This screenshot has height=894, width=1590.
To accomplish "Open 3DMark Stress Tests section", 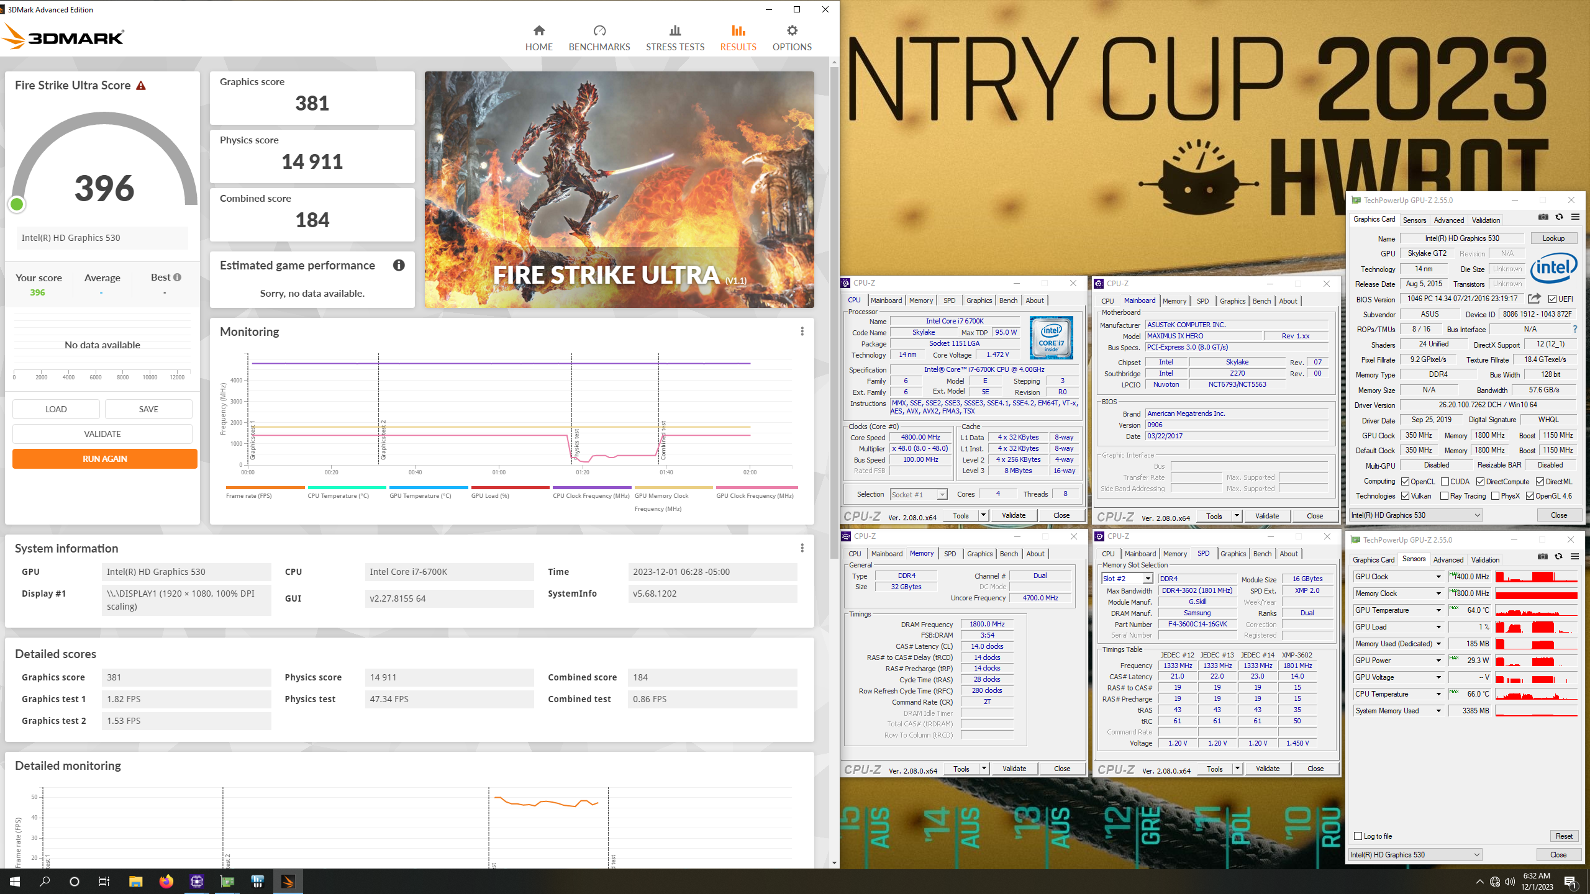I will [675, 38].
